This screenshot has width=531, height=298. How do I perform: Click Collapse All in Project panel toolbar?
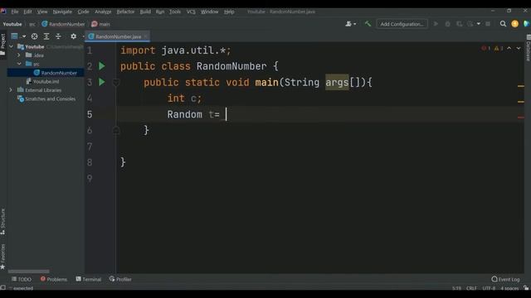click(58, 36)
